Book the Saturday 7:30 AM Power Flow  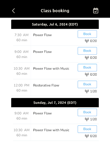(87, 34)
